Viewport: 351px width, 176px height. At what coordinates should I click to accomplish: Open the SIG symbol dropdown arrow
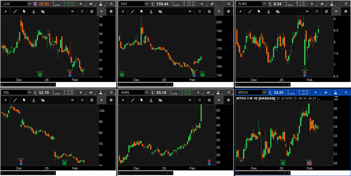pyautogui.click(x=29, y=93)
